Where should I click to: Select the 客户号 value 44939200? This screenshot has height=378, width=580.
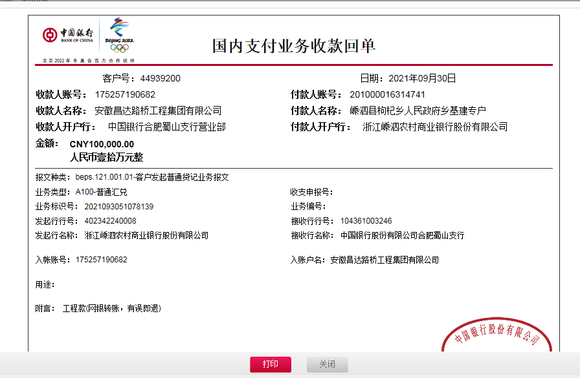(160, 79)
